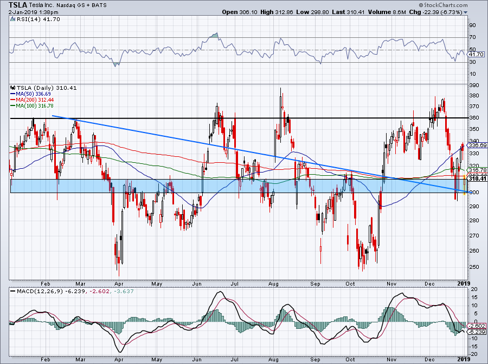Click the Chg -22.39 (-6.73%) value
Image resolution: width=488 pixels, height=364 pixels.
pos(435,12)
